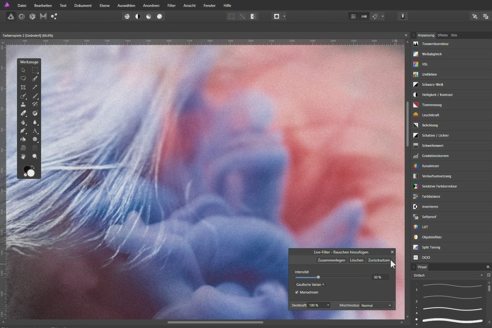Switch to the Photo Persona icon
This screenshot has width=492, height=328.
[11, 16]
